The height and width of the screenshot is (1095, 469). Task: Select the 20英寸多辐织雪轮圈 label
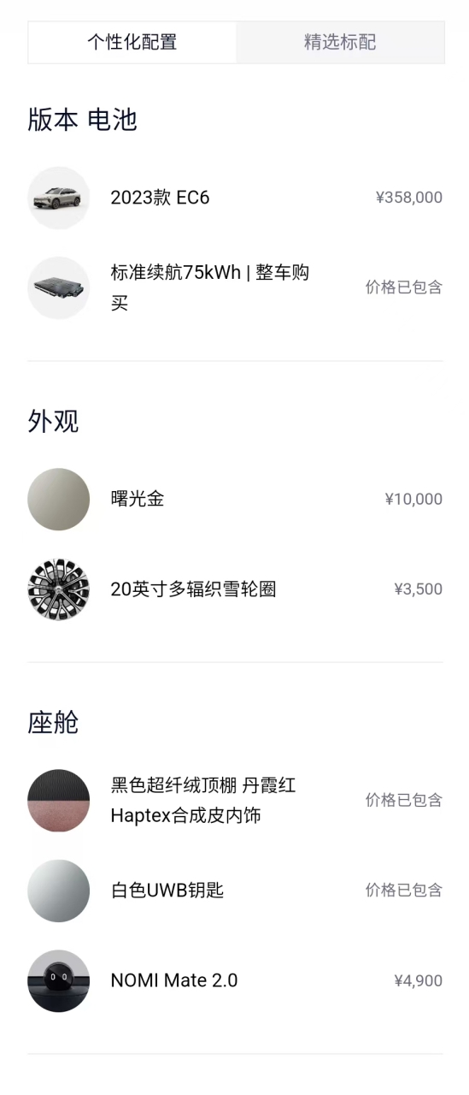193,589
